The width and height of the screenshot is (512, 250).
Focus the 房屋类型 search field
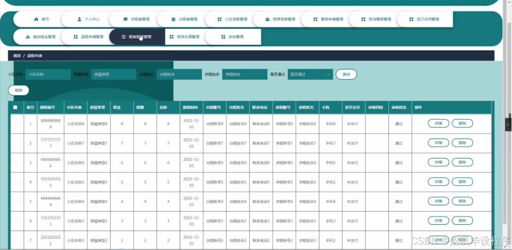114,74
